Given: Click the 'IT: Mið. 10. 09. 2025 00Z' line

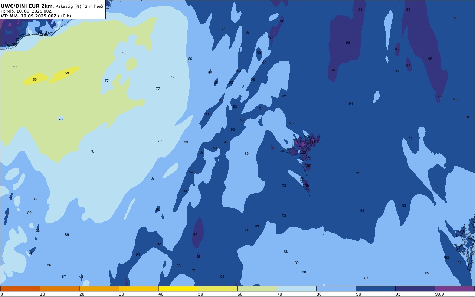Looking at the screenshot, I should (x=26, y=11).
